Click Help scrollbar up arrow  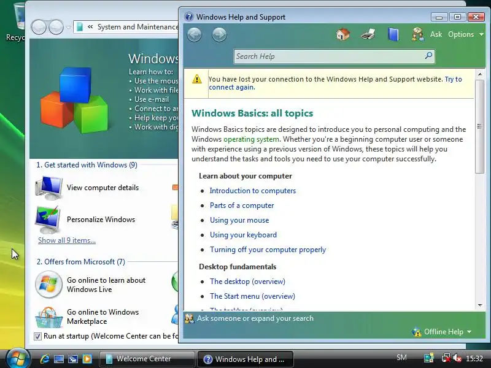[480, 74]
